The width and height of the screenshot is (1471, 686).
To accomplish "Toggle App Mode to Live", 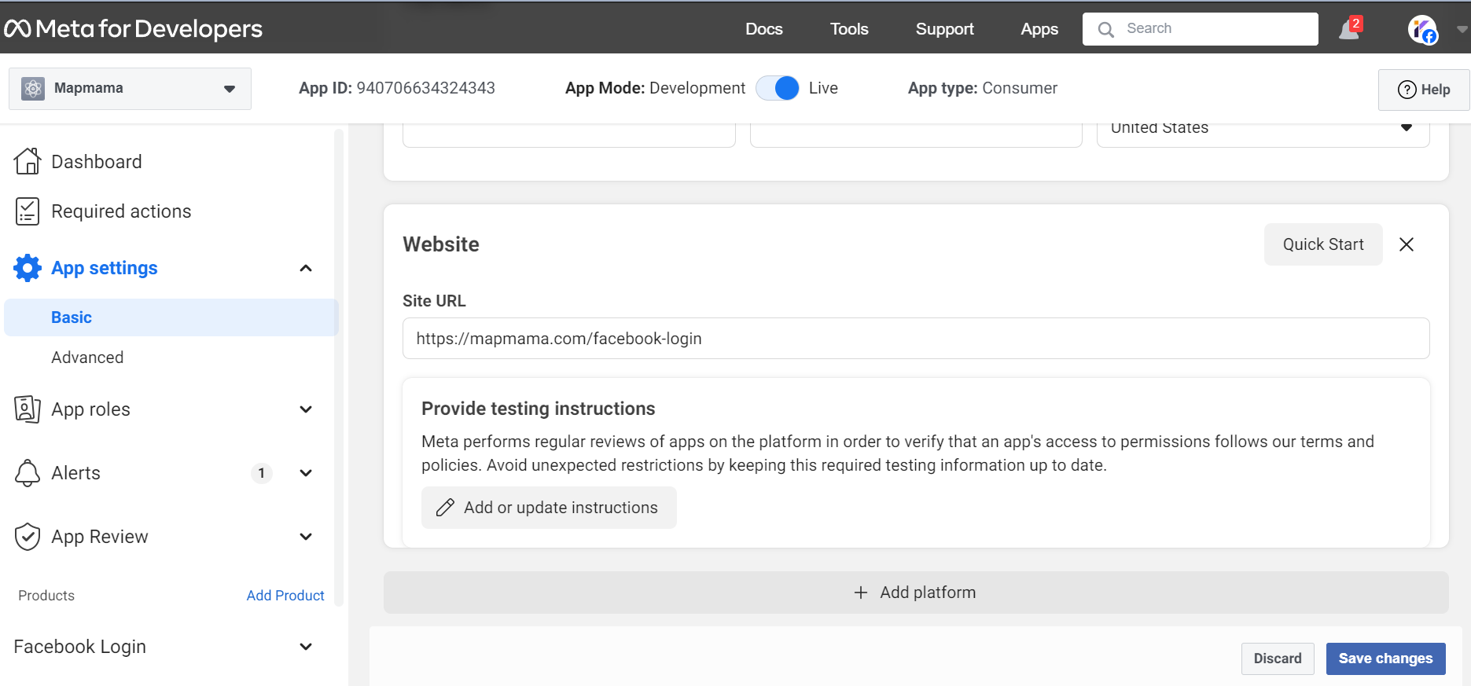I will 778,88.
